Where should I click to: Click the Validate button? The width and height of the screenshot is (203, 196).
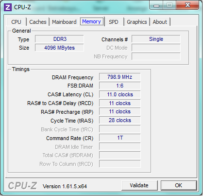click(x=139, y=185)
